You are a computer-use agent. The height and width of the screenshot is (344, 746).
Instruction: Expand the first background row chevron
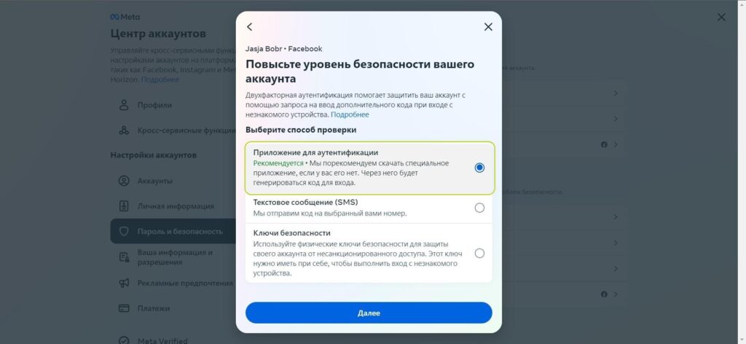pos(616,93)
